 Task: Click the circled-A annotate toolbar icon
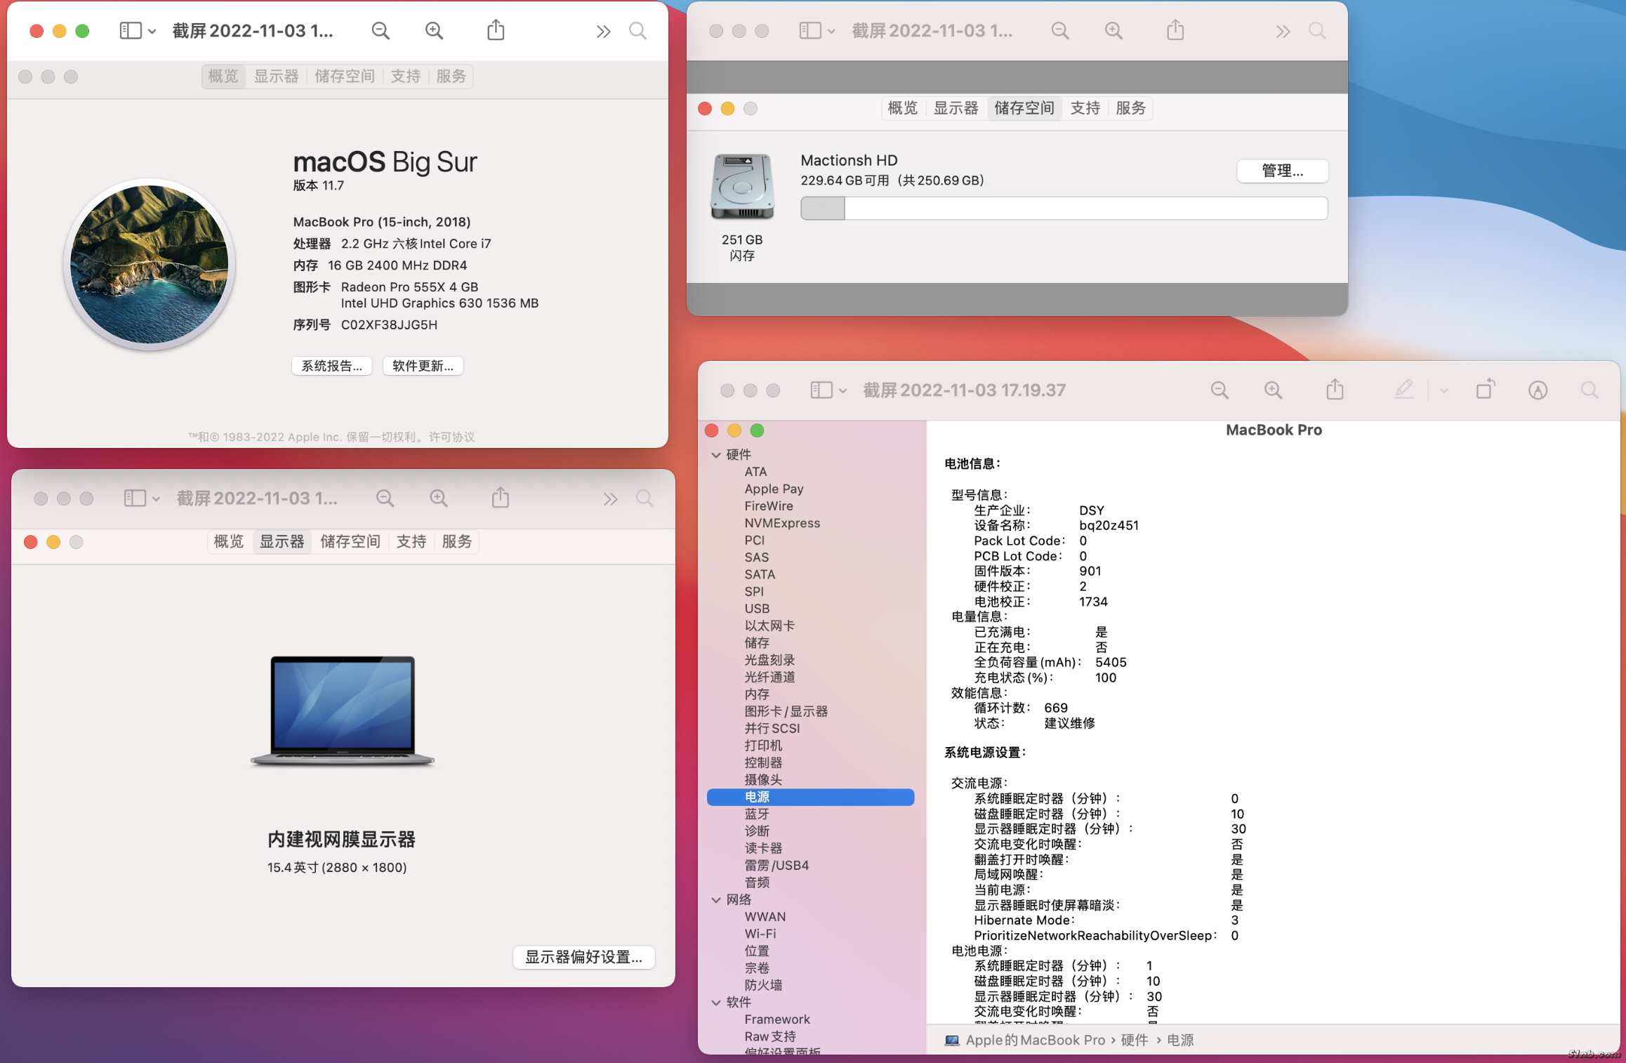[1538, 390]
